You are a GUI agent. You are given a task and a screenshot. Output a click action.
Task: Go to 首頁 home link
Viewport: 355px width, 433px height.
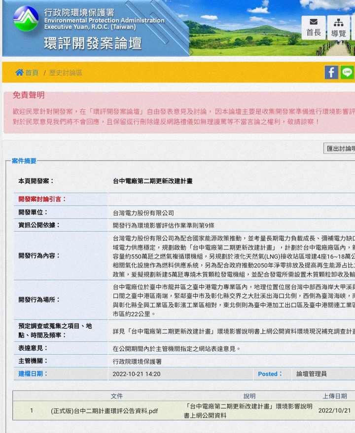coord(27,72)
